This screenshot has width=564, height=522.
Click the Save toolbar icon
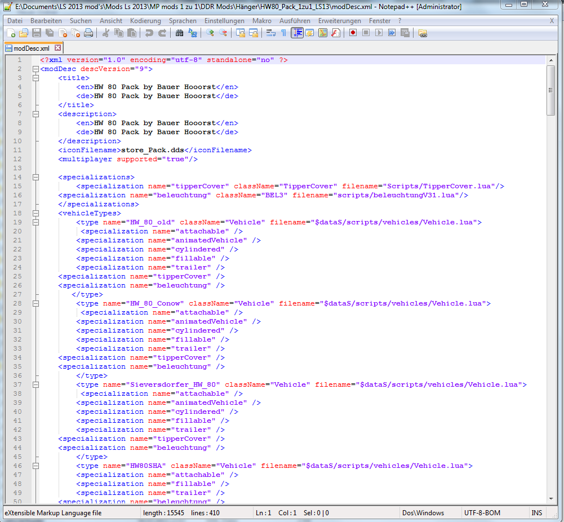36,33
